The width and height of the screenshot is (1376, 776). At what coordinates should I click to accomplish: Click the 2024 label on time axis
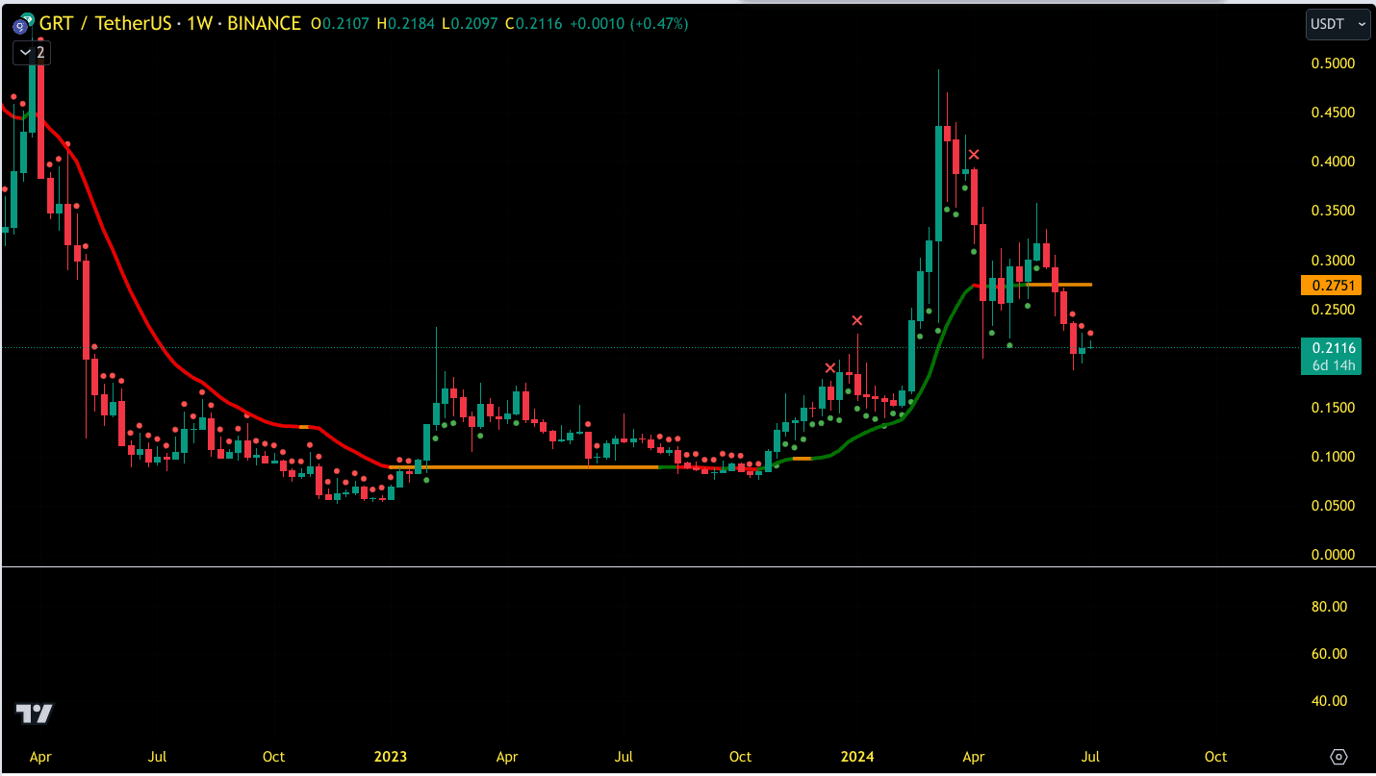pos(857,757)
